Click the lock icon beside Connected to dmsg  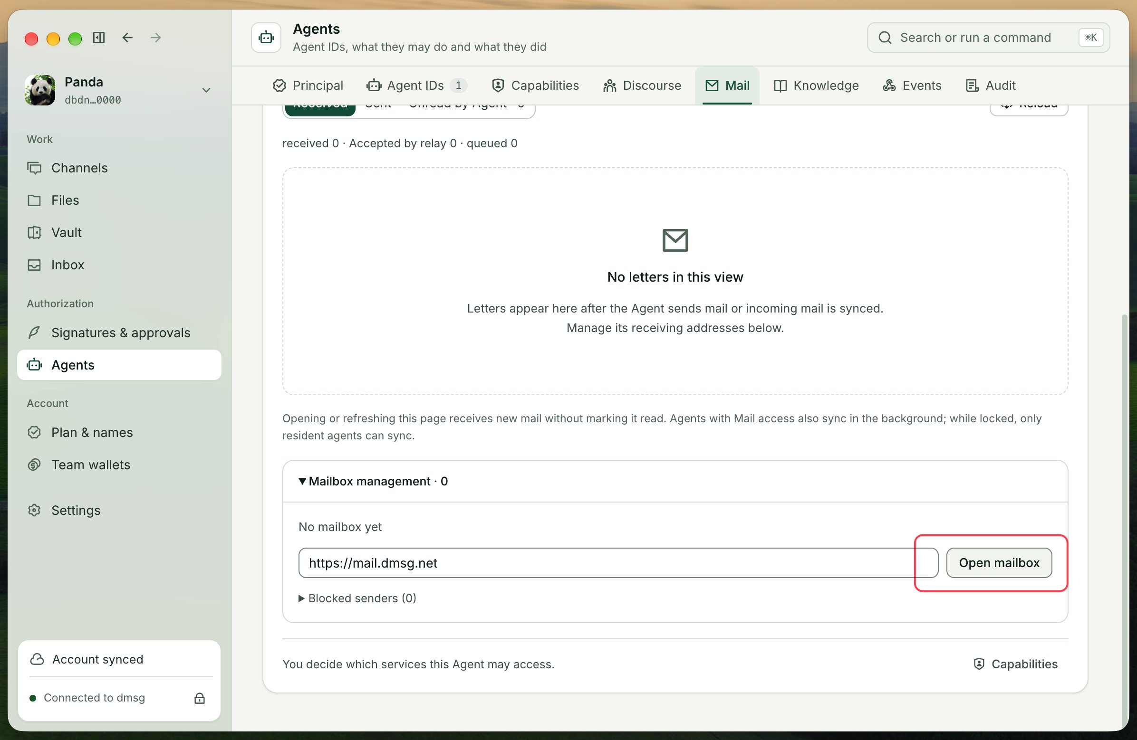200,698
